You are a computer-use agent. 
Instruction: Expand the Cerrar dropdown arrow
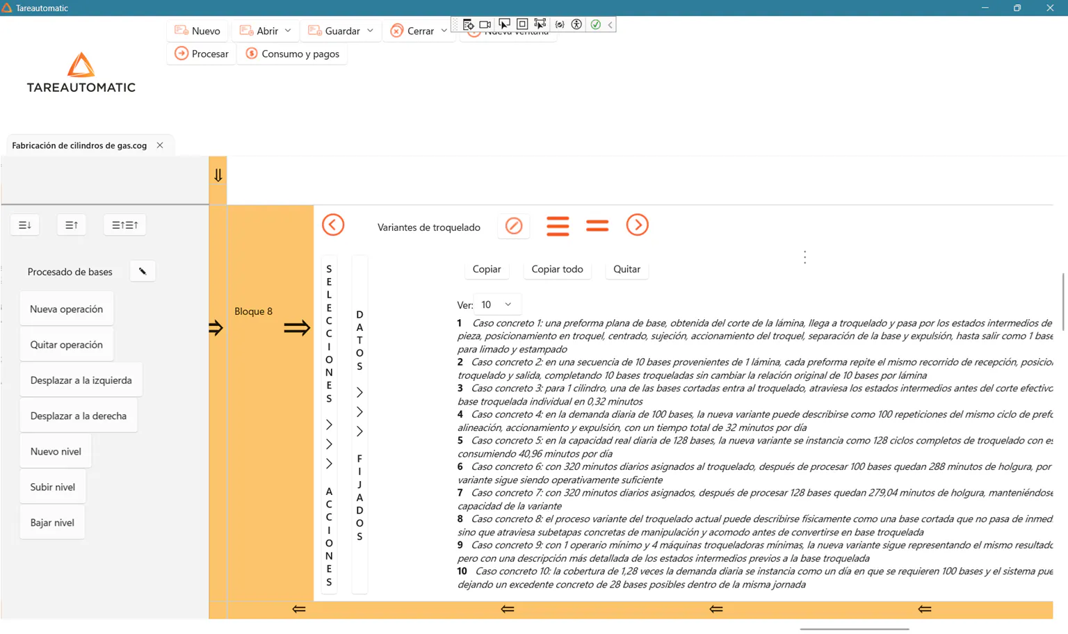(x=444, y=31)
